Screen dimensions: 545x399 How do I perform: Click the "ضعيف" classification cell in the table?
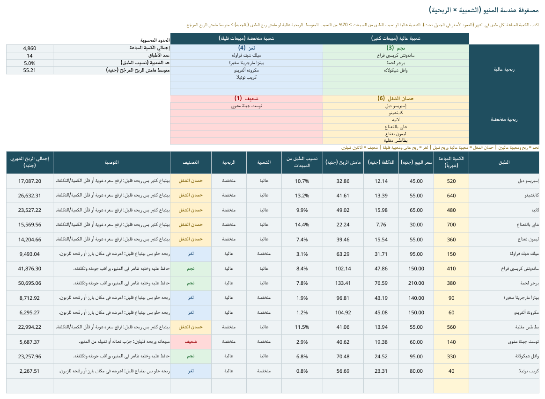(191, 342)
